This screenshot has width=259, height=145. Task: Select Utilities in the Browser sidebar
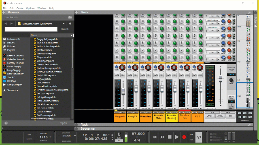coord(11,46)
